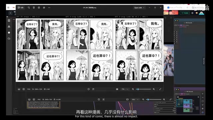This screenshot has height=120, width=213.
Task: Click the red Run button
Action: [x=174, y=13]
